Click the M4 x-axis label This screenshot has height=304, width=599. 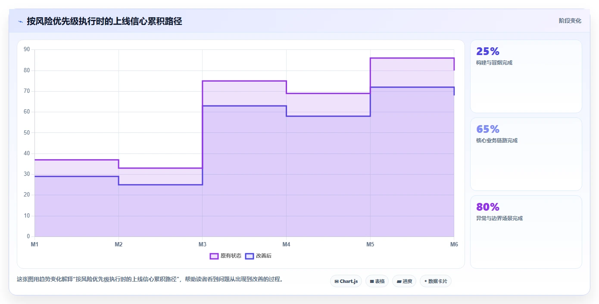click(286, 244)
